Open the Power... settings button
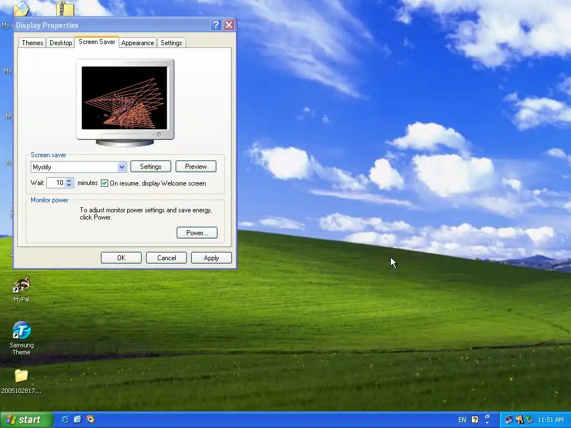Viewport: 571px width, 428px height. point(197,232)
